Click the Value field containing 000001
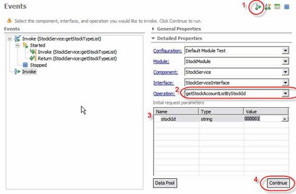Image resolution: width=296 pixels, height=194 pixels. (262, 119)
